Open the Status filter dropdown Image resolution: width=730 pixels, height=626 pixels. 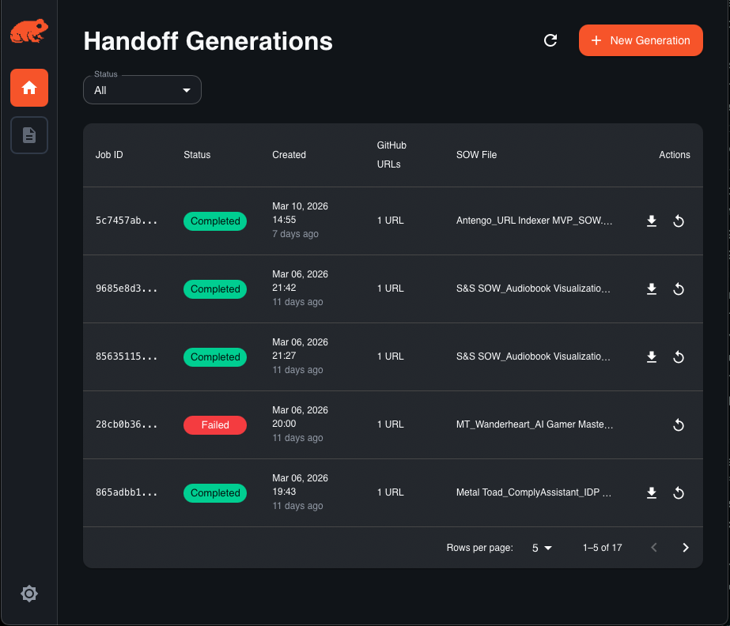[x=142, y=90]
